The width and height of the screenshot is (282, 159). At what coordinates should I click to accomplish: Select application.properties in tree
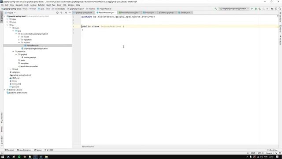point(29,66)
